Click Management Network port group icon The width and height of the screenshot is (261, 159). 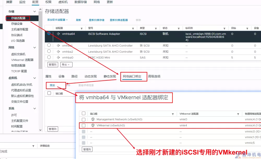[x=93, y=119]
